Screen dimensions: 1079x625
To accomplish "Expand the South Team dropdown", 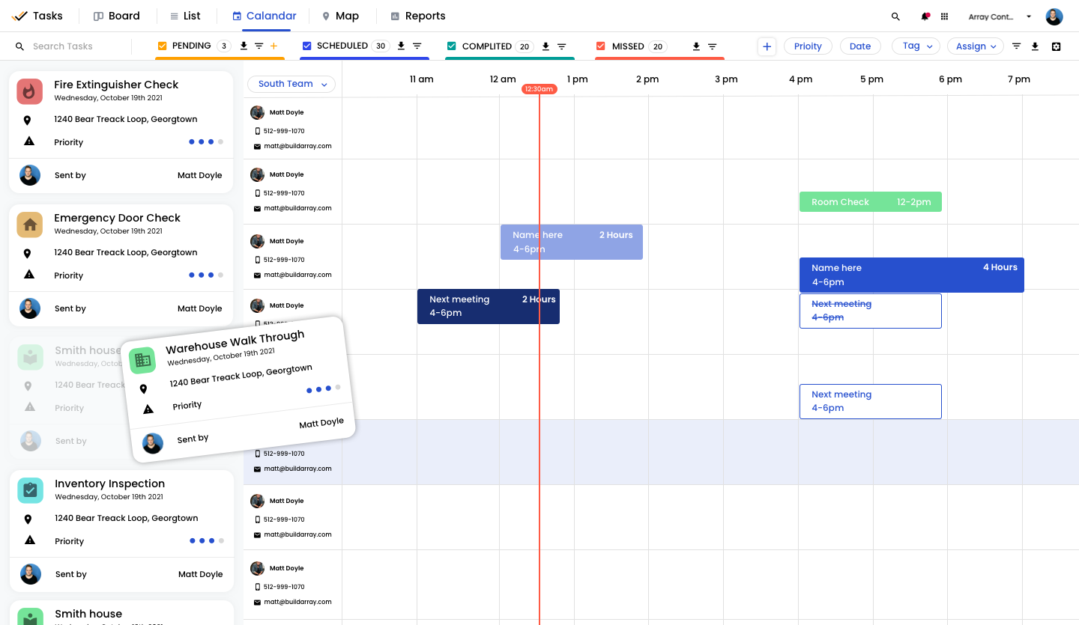I will tap(291, 84).
